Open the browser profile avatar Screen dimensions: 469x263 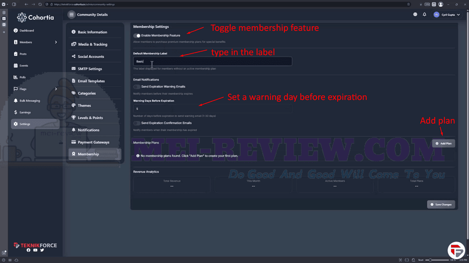pyautogui.click(x=441, y=4)
